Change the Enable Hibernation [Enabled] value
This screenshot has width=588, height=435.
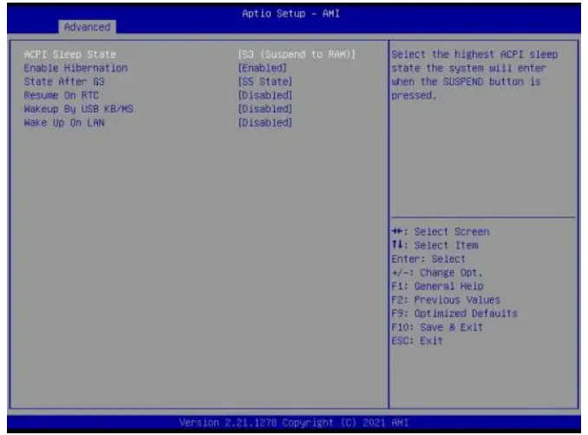pyautogui.click(x=263, y=68)
